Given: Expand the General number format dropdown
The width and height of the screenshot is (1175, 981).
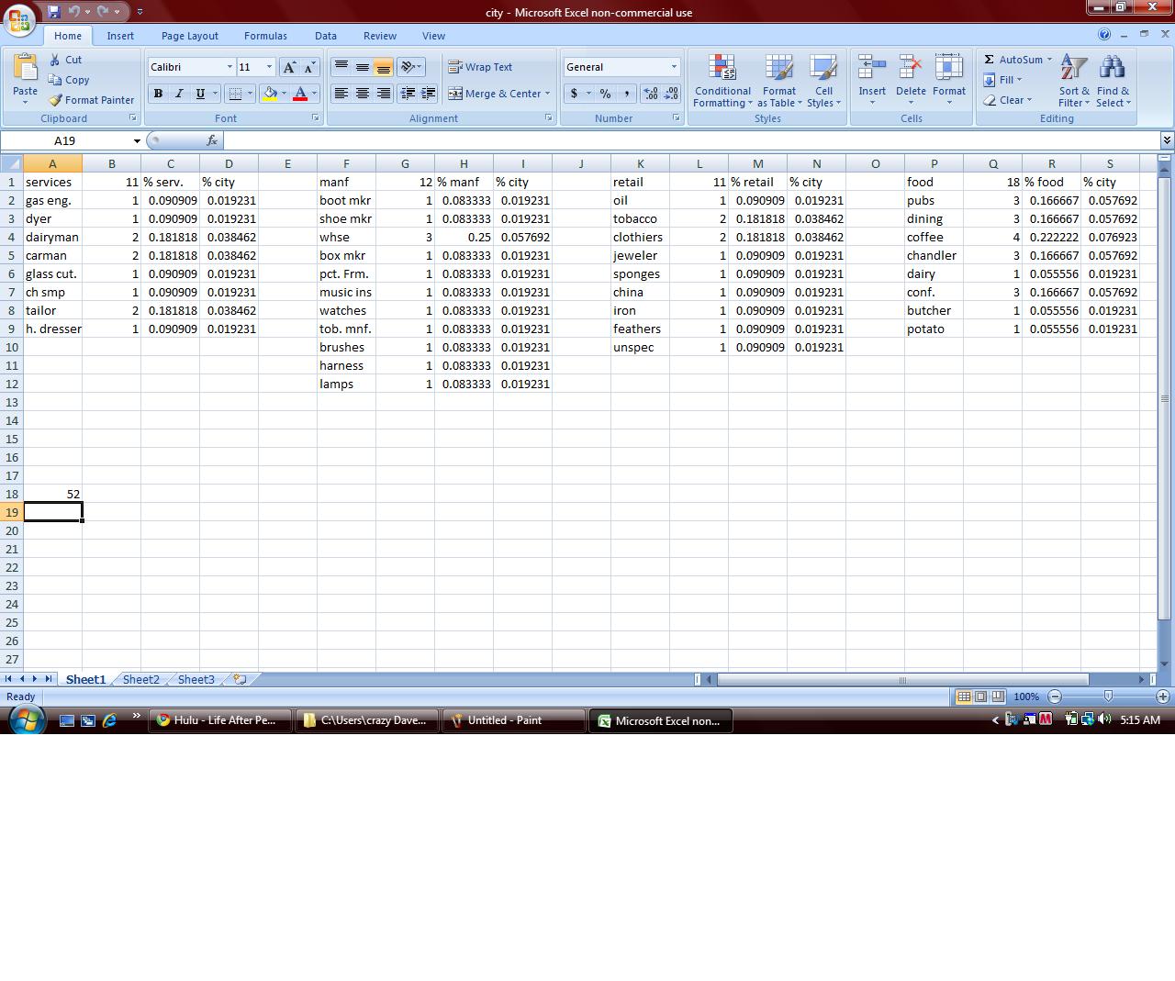Looking at the screenshot, I should (673, 67).
